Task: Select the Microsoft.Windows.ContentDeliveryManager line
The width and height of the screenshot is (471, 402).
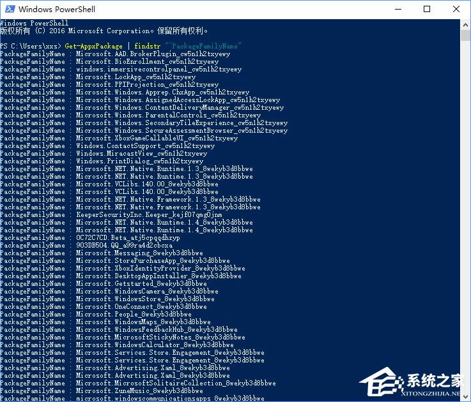Action: [142, 107]
